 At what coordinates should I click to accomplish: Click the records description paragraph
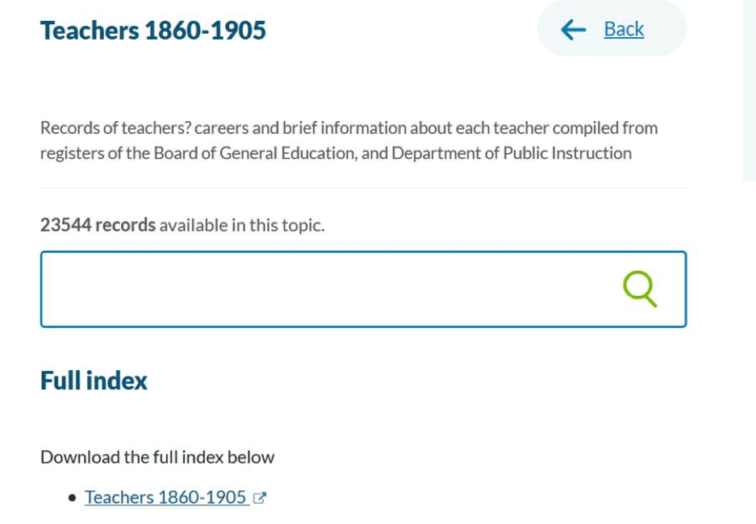coord(349,140)
